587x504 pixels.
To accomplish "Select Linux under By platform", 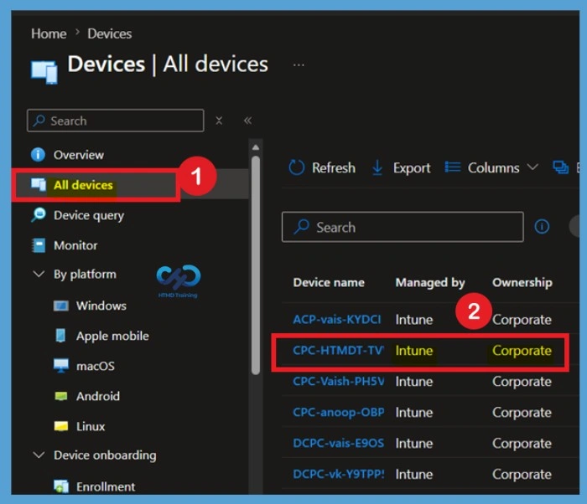I will click(x=91, y=427).
